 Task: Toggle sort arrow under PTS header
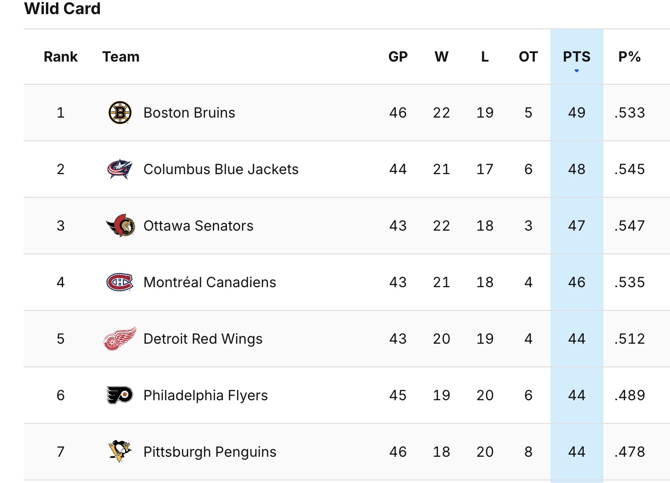coord(577,71)
